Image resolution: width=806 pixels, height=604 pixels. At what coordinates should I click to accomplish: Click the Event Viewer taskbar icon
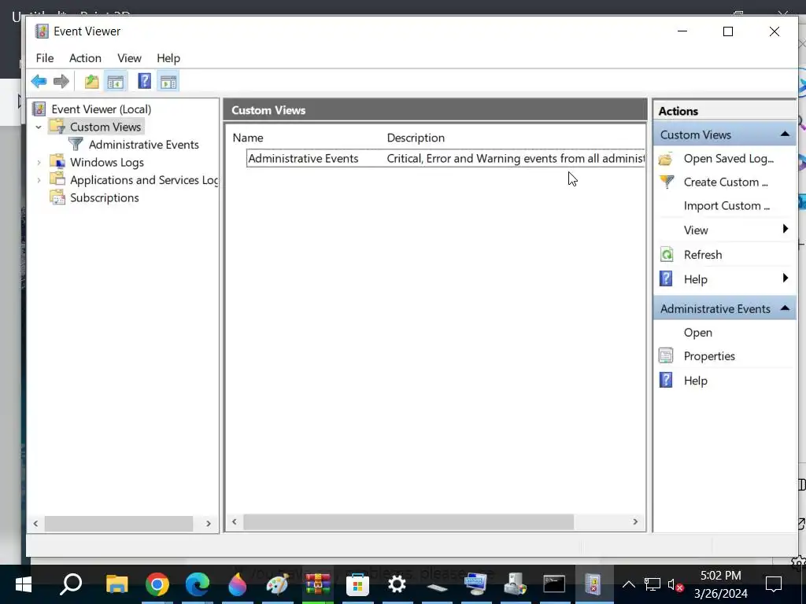593,584
